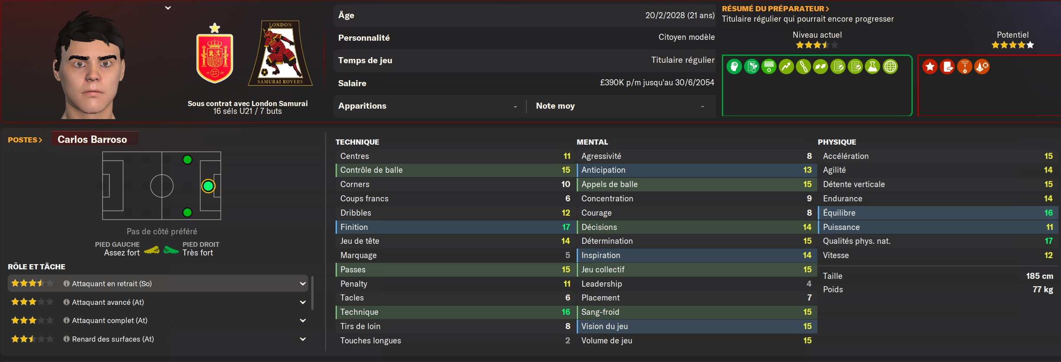Open the London Samurai Rovers club logo
The image size is (1061, 362).
click(x=280, y=53)
